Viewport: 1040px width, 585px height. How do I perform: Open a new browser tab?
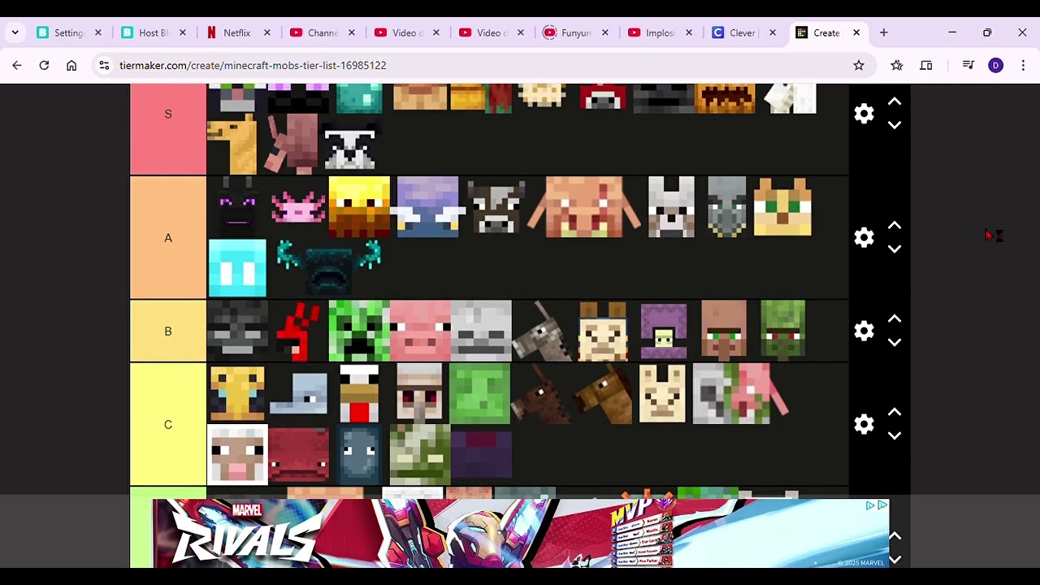[883, 32]
